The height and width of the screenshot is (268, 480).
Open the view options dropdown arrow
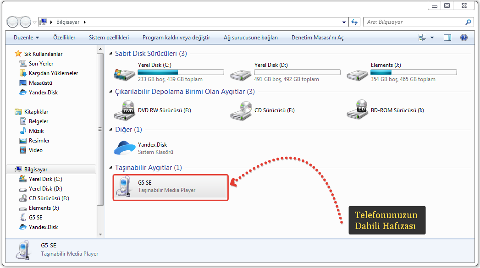point(432,38)
